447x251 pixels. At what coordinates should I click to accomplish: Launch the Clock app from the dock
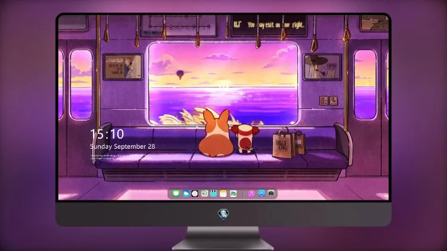point(195,194)
